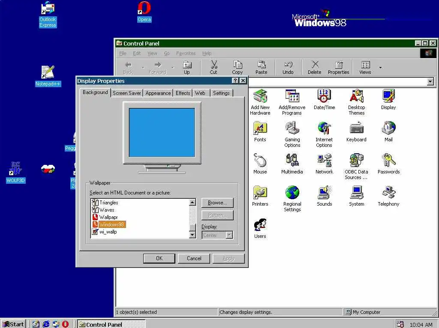
Task: Open the Date/Time applet
Action: tap(324, 100)
